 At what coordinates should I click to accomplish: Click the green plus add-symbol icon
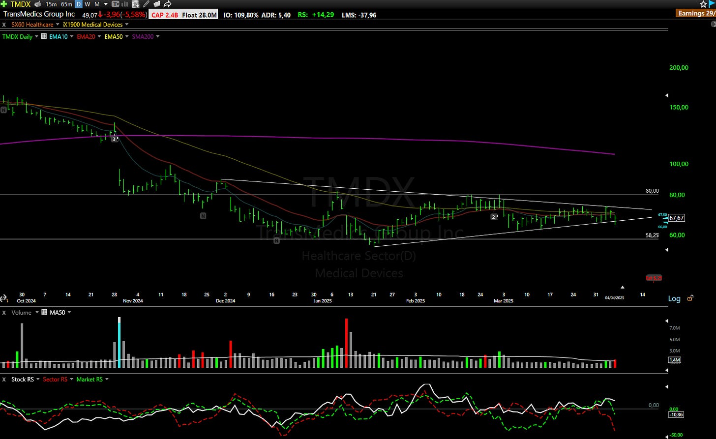click(4, 4)
